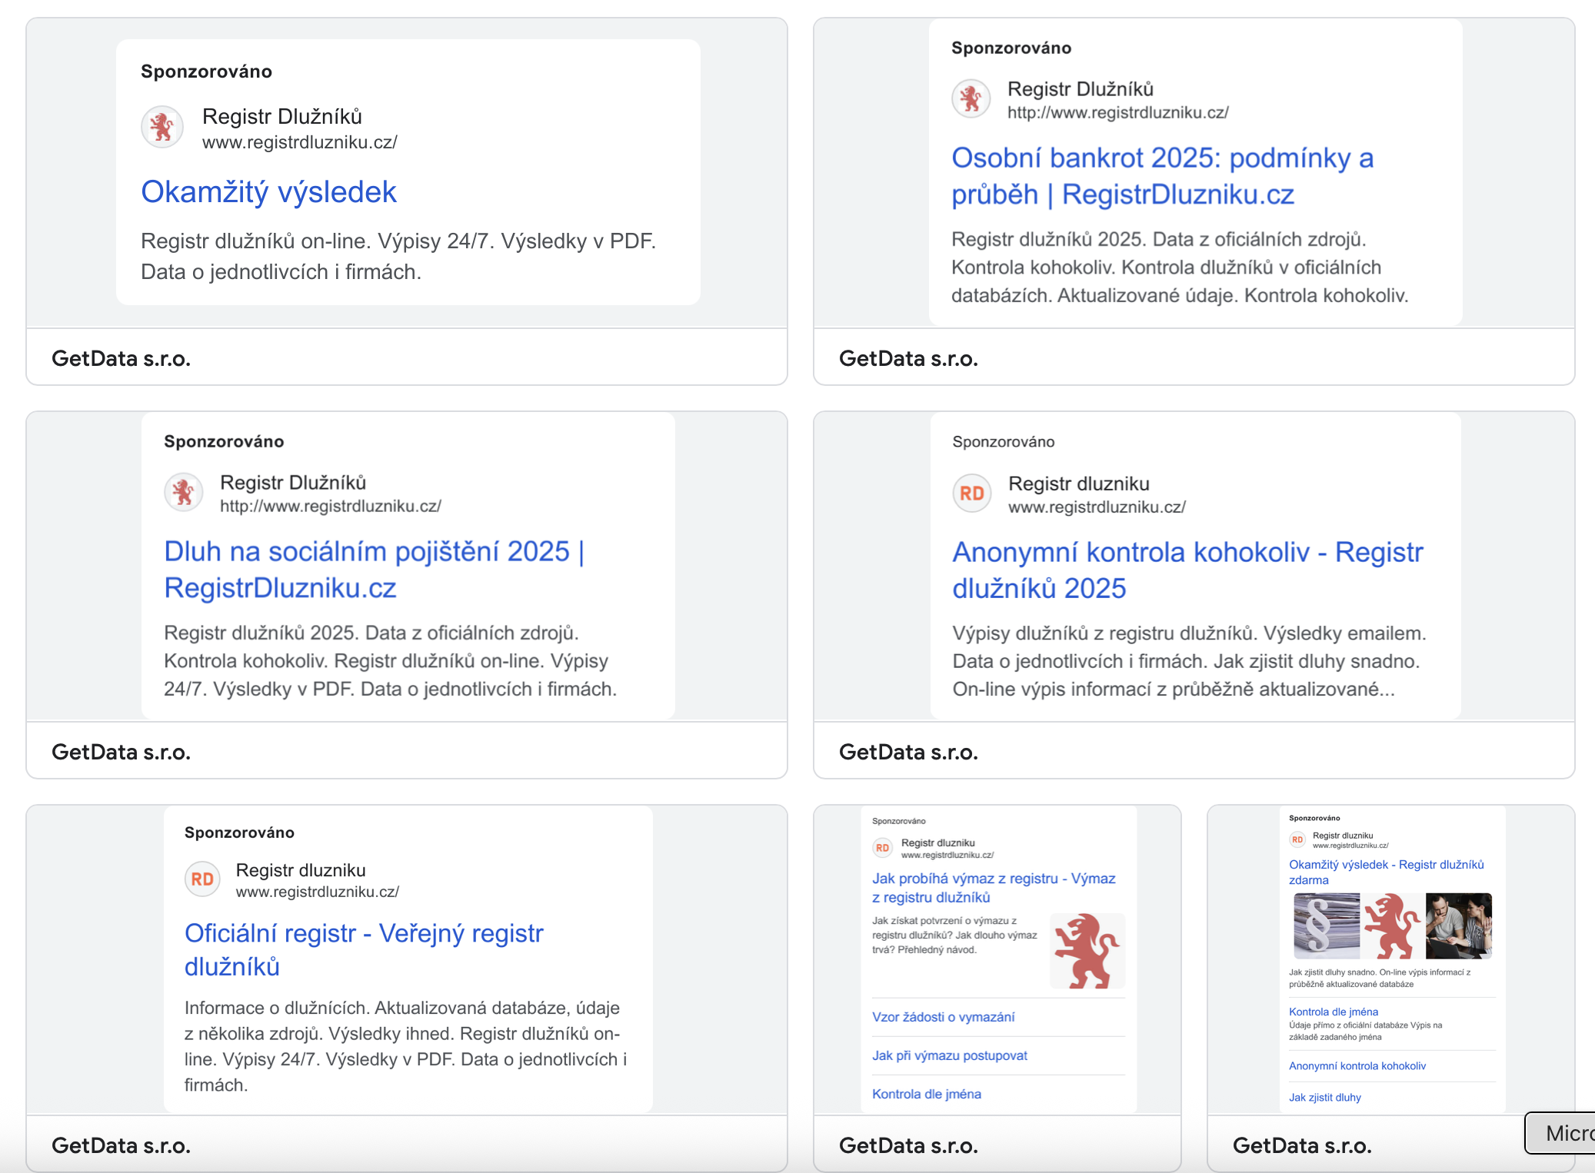Click the RD logo in Oficiální registr ad
The width and height of the screenshot is (1595, 1173).
pyautogui.click(x=203, y=879)
